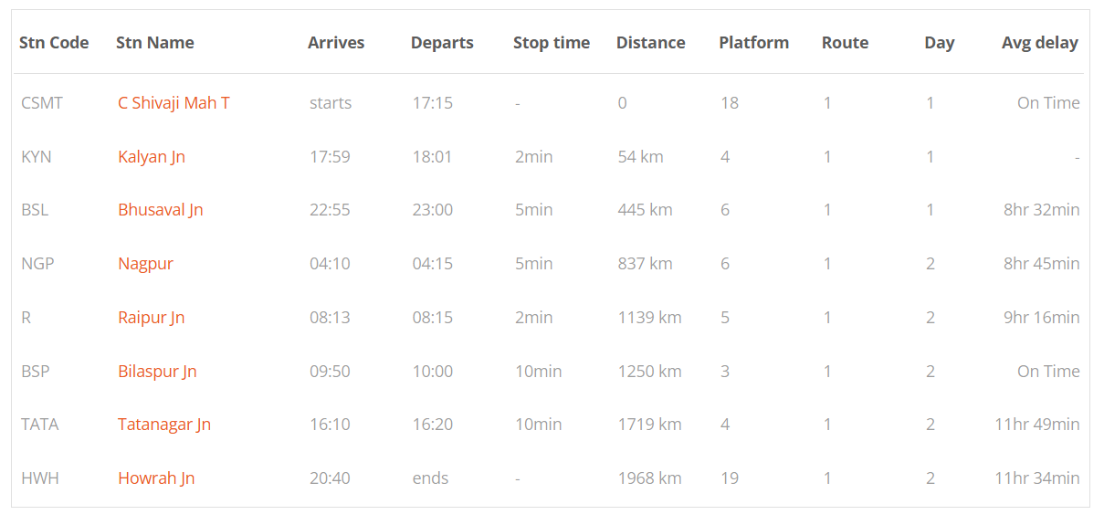
Task: Open the Howrah Jn station link
Action: (156, 478)
